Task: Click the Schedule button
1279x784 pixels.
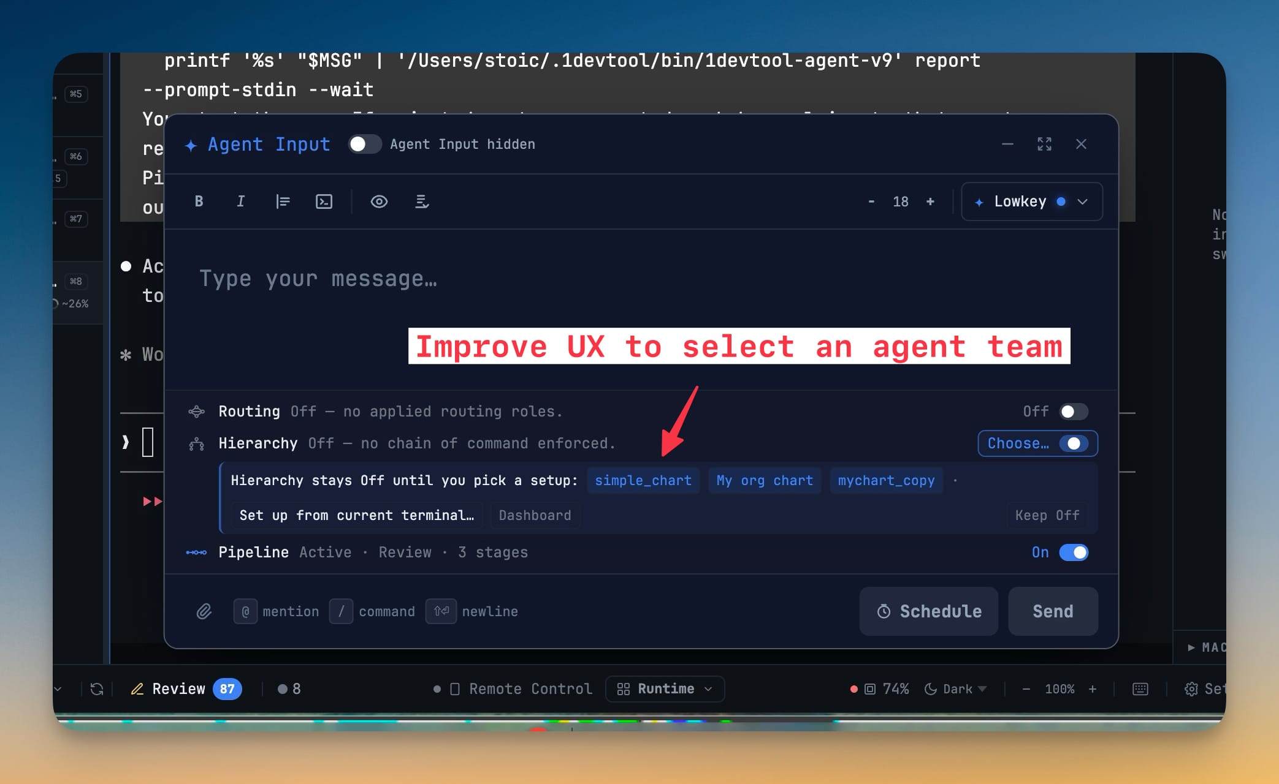Action: (x=928, y=611)
